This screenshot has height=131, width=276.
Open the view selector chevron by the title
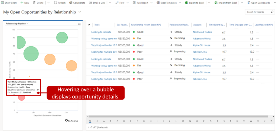pos(80,12)
